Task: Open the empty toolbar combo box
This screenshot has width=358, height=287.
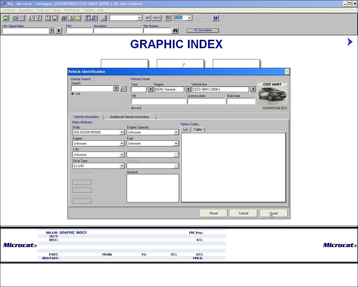Action: click(x=139, y=18)
